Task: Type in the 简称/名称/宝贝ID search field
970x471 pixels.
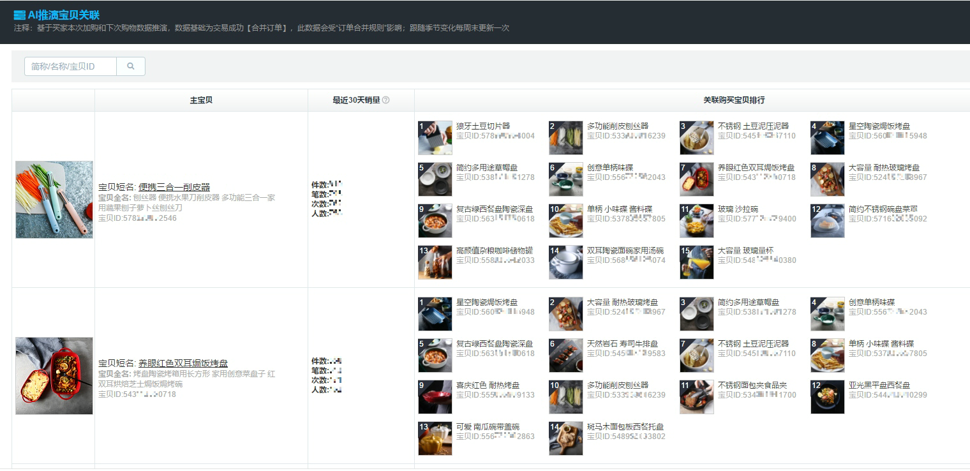Action: click(70, 66)
